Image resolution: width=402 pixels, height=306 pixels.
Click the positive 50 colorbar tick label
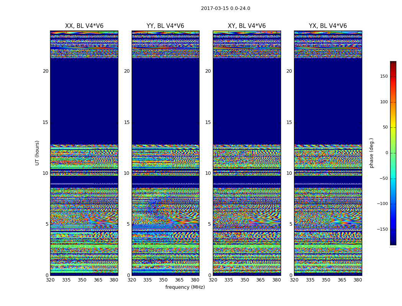[x=385, y=127]
